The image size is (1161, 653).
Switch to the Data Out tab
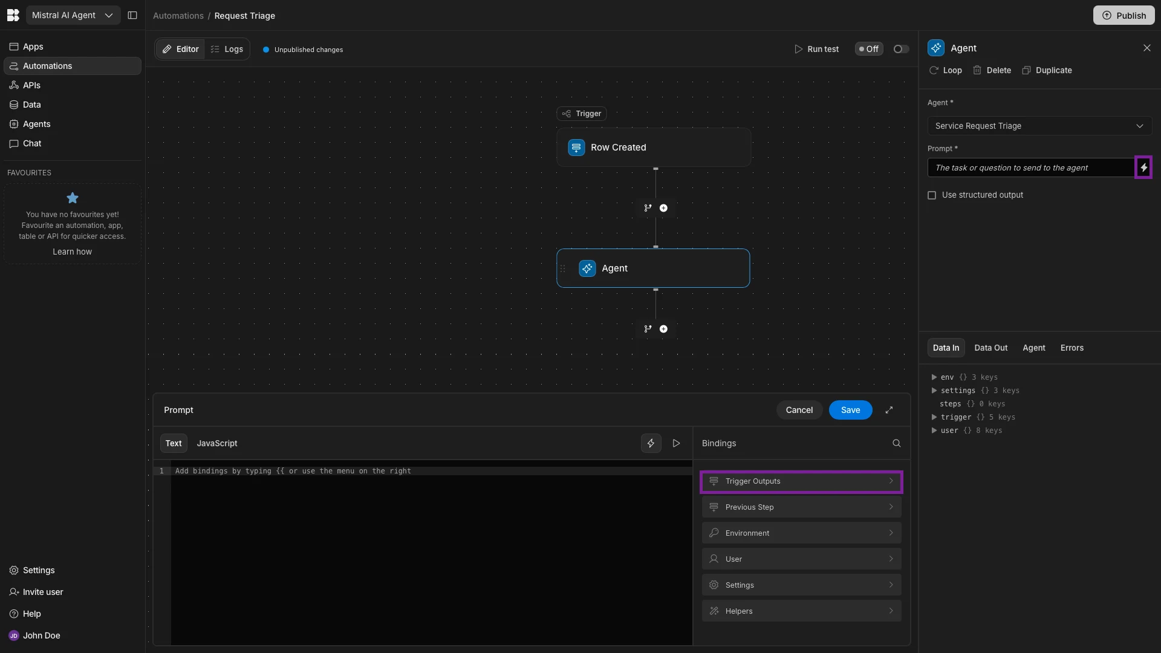click(990, 348)
